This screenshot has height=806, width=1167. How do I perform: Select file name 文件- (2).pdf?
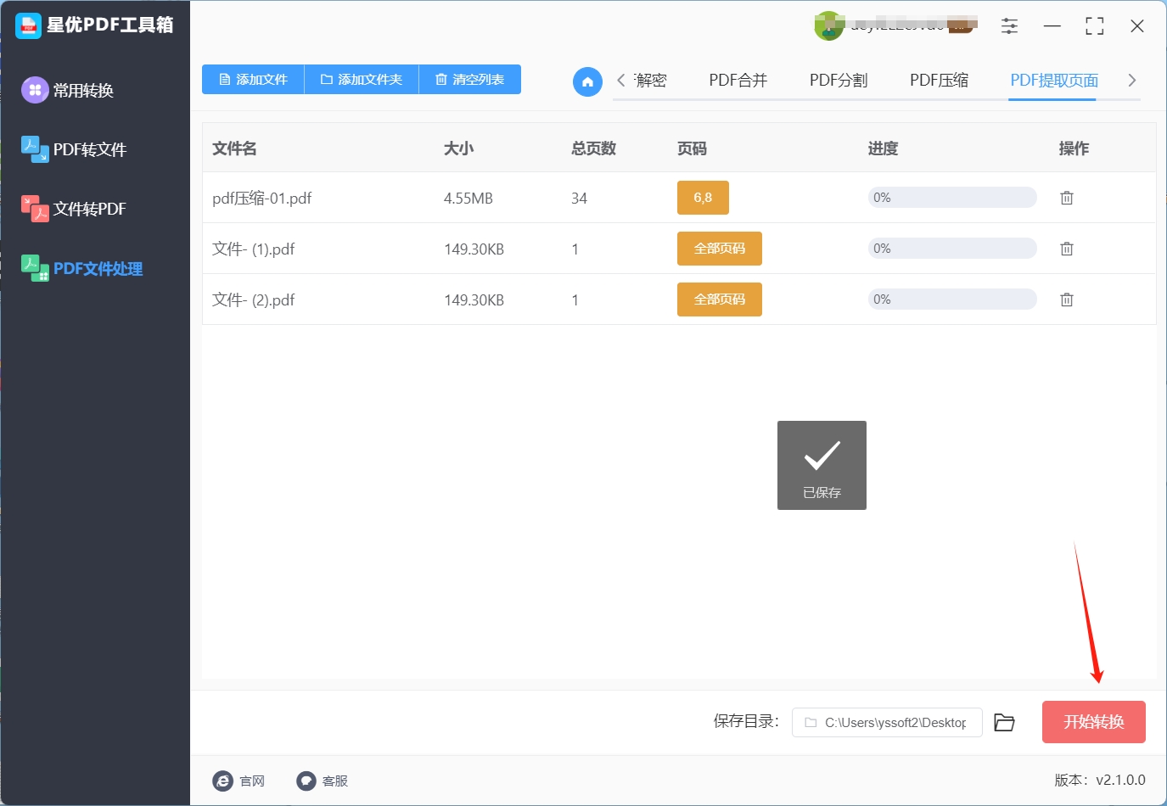coord(253,300)
